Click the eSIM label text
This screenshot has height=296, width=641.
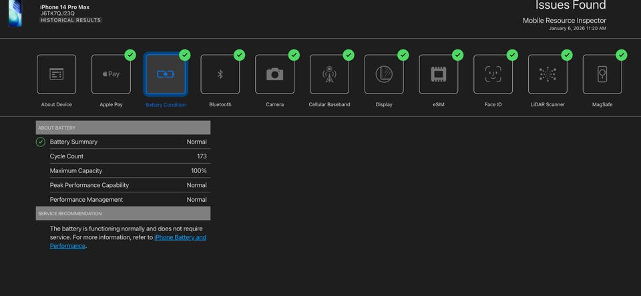(439, 105)
